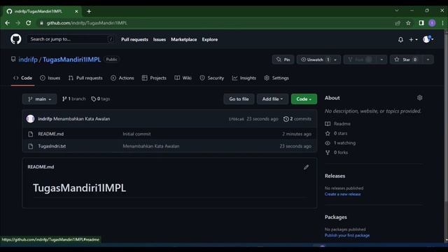Expand the Unwatch dropdown arrow

pos(335,59)
